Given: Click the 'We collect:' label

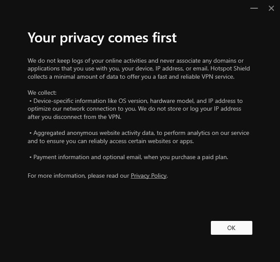Looking at the screenshot, I should click(42, 93).
